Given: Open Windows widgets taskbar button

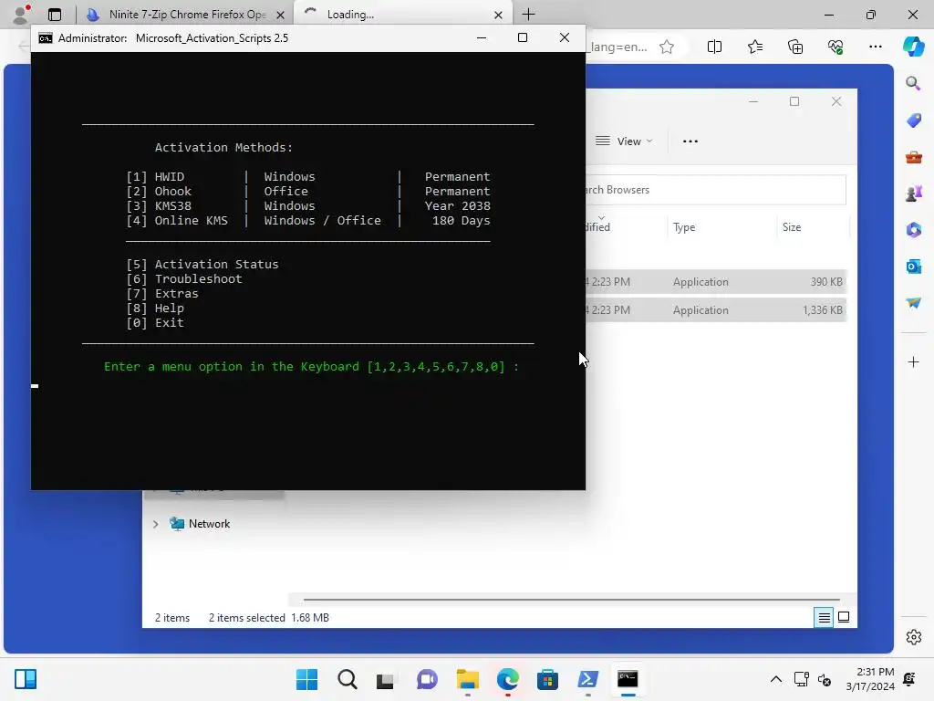Looking at the screenshot, I should pos(26,679).
